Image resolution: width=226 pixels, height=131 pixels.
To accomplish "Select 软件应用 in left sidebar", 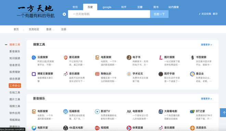I will click(x=15, y=113).
